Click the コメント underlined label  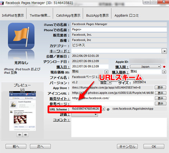click(62, 120)
